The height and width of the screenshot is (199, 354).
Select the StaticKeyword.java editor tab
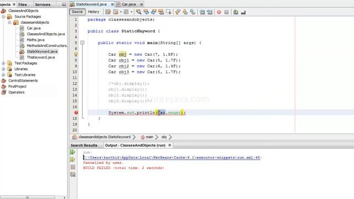(92, 4)
